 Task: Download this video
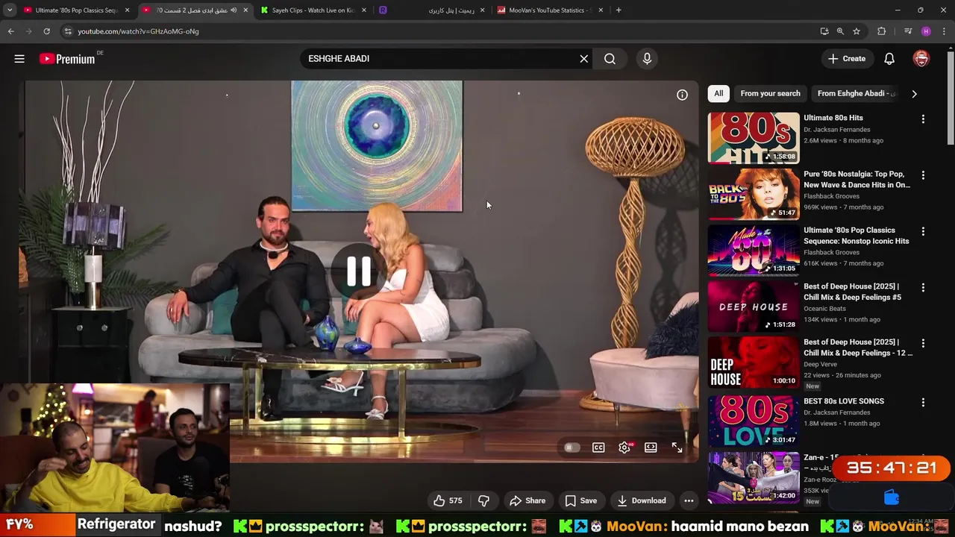pyautogui.click(x=642, y=501)
